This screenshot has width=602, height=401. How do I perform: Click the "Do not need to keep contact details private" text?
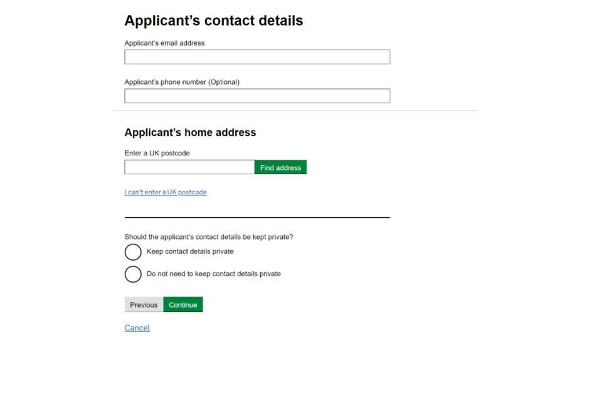(214, 274)
